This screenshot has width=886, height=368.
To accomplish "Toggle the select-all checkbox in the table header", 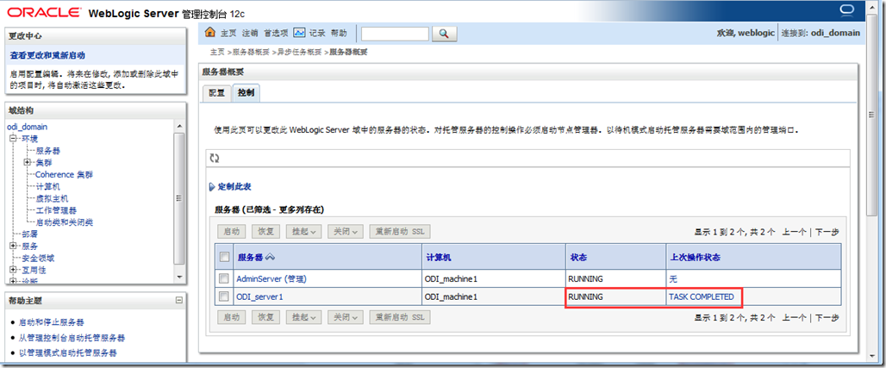I will click(224, 257).
